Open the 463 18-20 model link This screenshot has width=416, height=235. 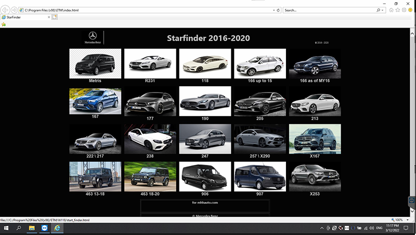point(150,194)
